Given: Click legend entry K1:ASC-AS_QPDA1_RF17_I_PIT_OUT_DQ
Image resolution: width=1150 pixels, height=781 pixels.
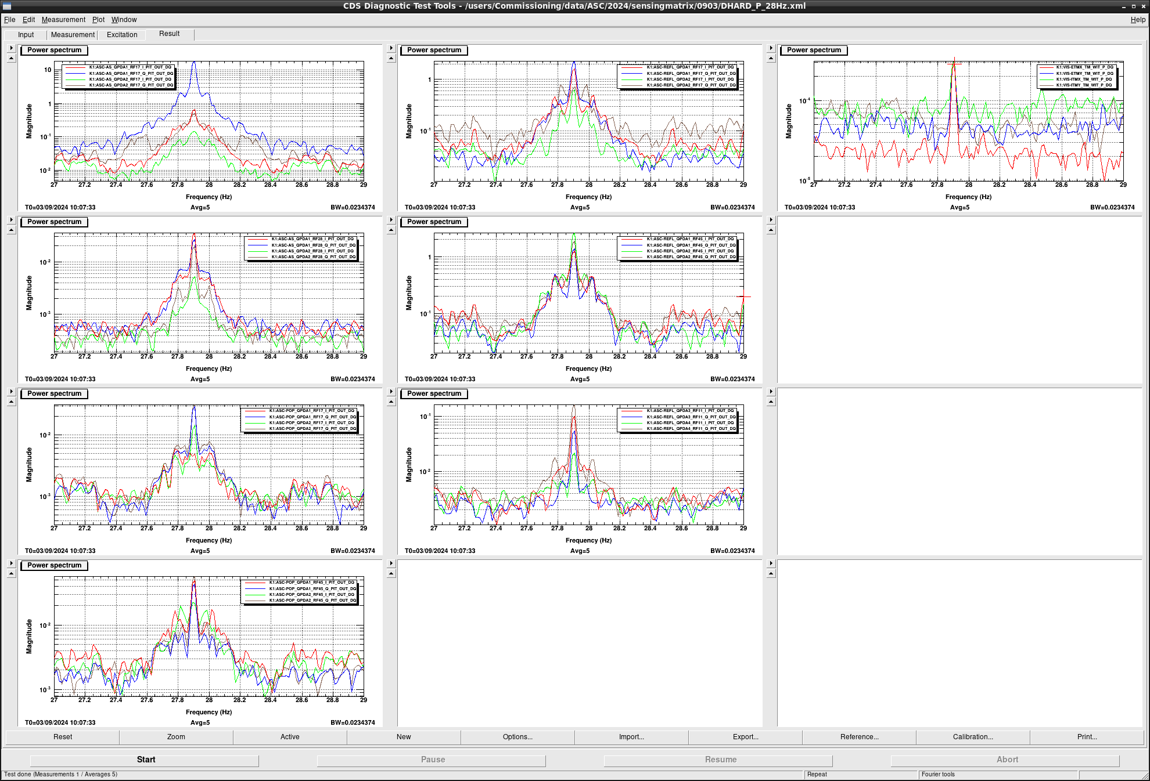Looking at the screenshot, I should coord(130,67).
